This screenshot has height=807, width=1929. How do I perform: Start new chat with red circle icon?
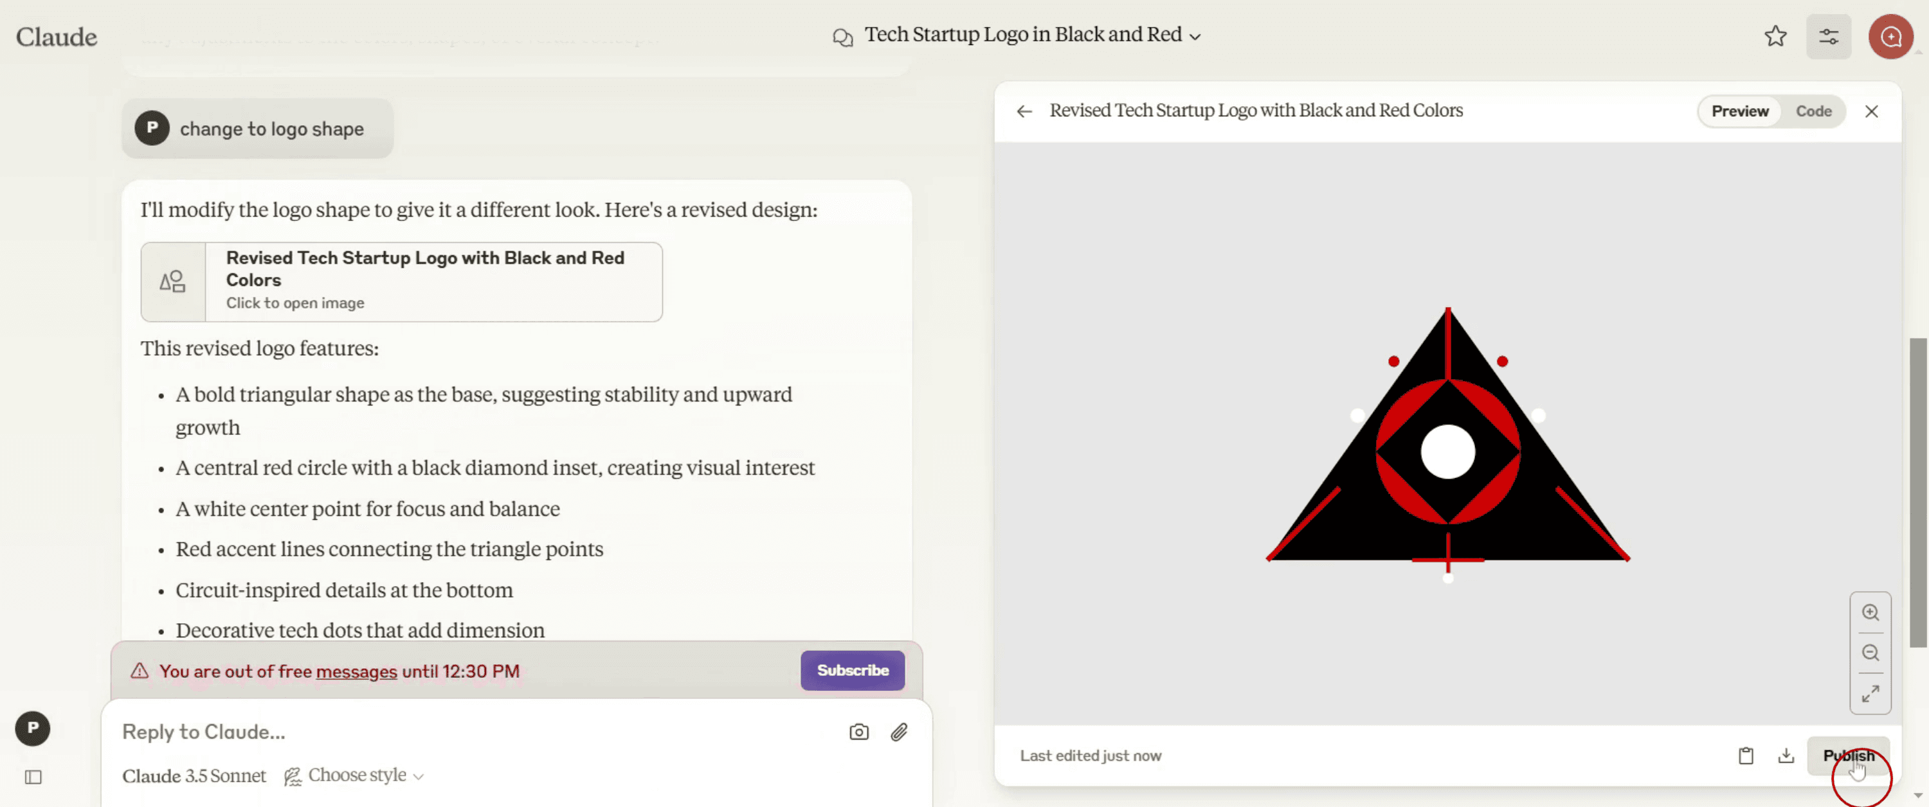tap(1891, 36)
